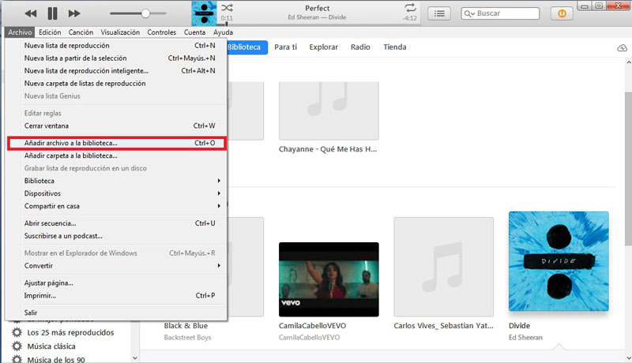The width and height of the screenshot is (632, 363).
Task: Click the Ed Sheeran artist name under Divide
Action: point(525,337)
